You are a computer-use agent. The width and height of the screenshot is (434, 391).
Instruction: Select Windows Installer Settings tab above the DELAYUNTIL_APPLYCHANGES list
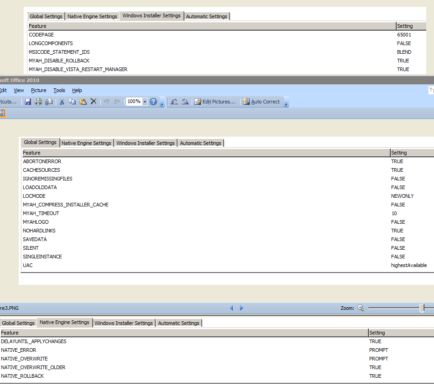point(124,323)
